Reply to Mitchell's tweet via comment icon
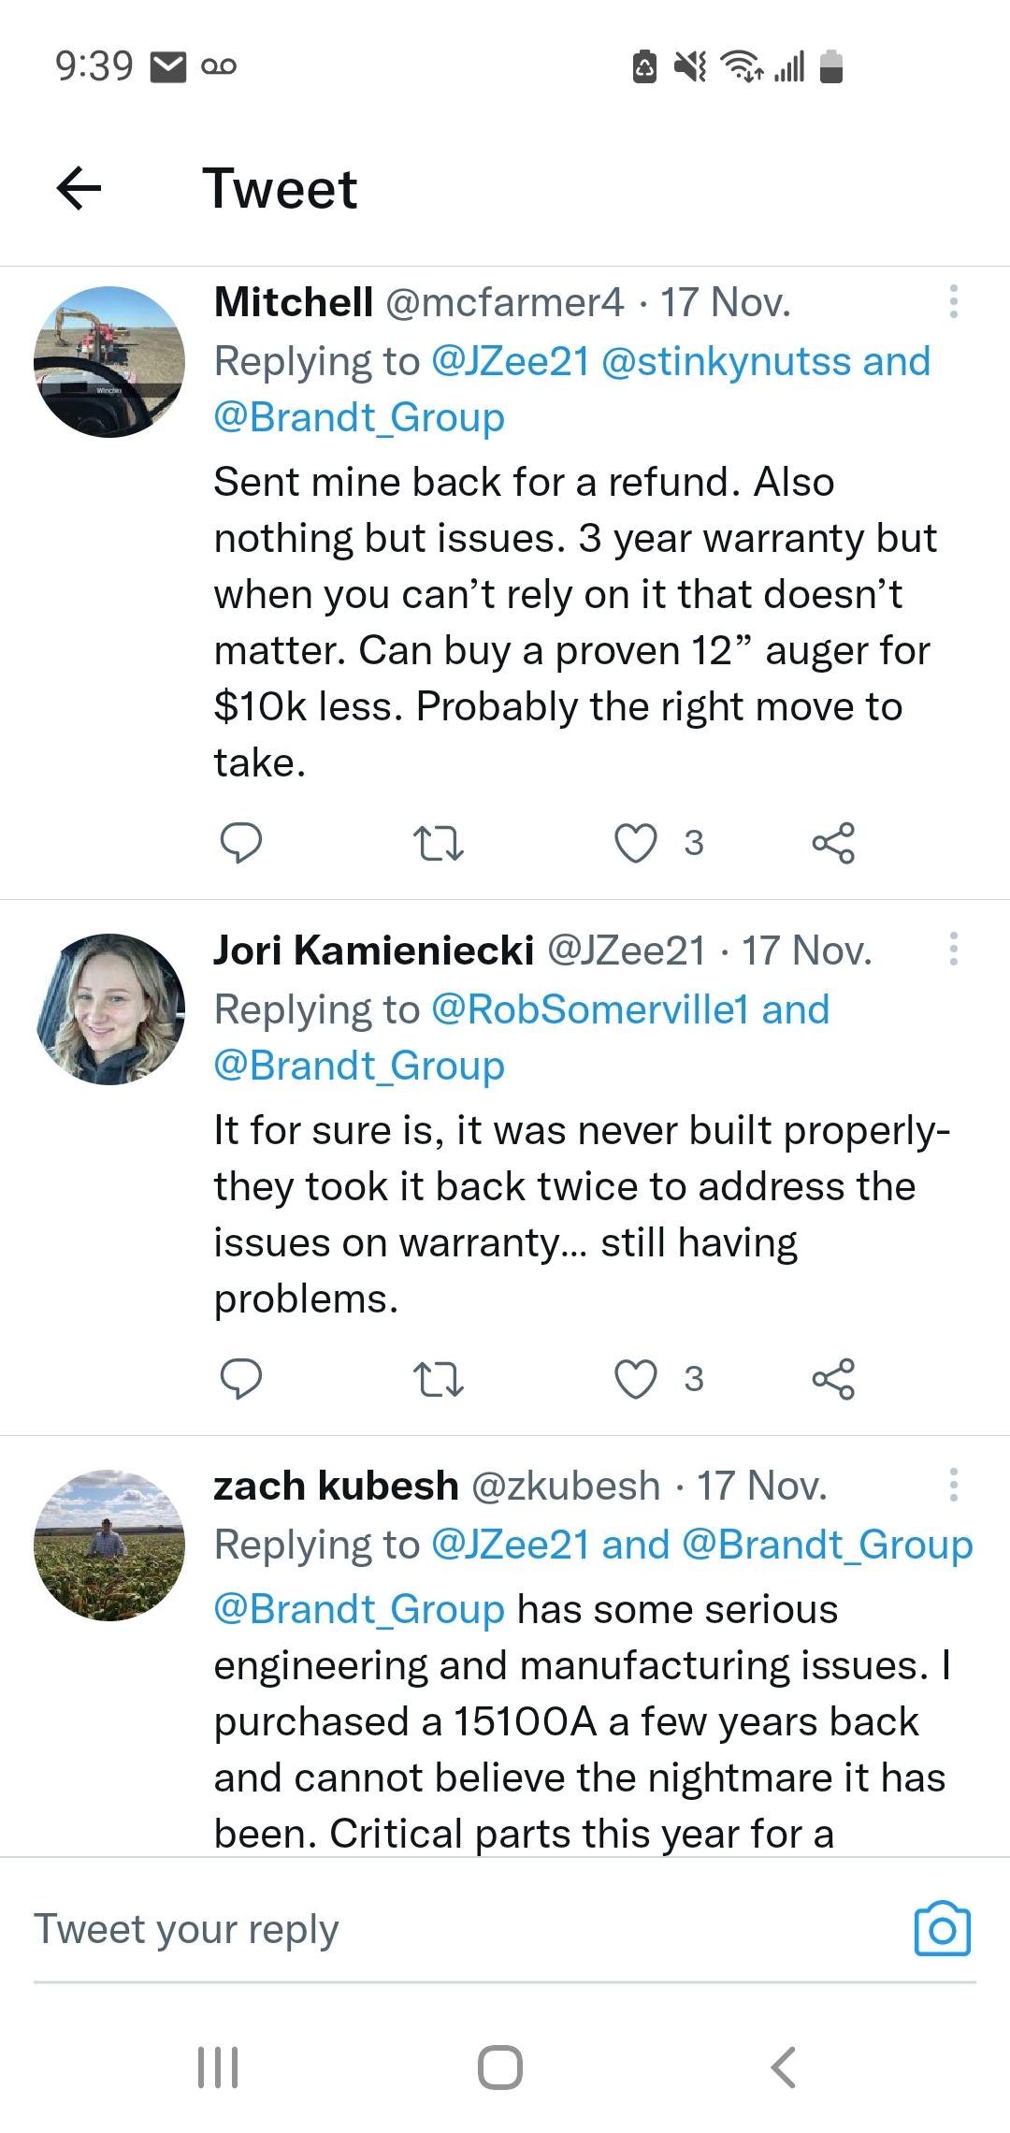This screenshot has height=2133, width=1010. [240, 843]
